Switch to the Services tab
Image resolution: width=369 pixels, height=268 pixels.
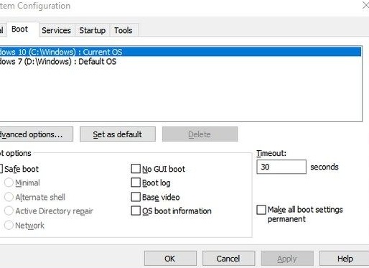pyautogui.click(x=56, y=30)
